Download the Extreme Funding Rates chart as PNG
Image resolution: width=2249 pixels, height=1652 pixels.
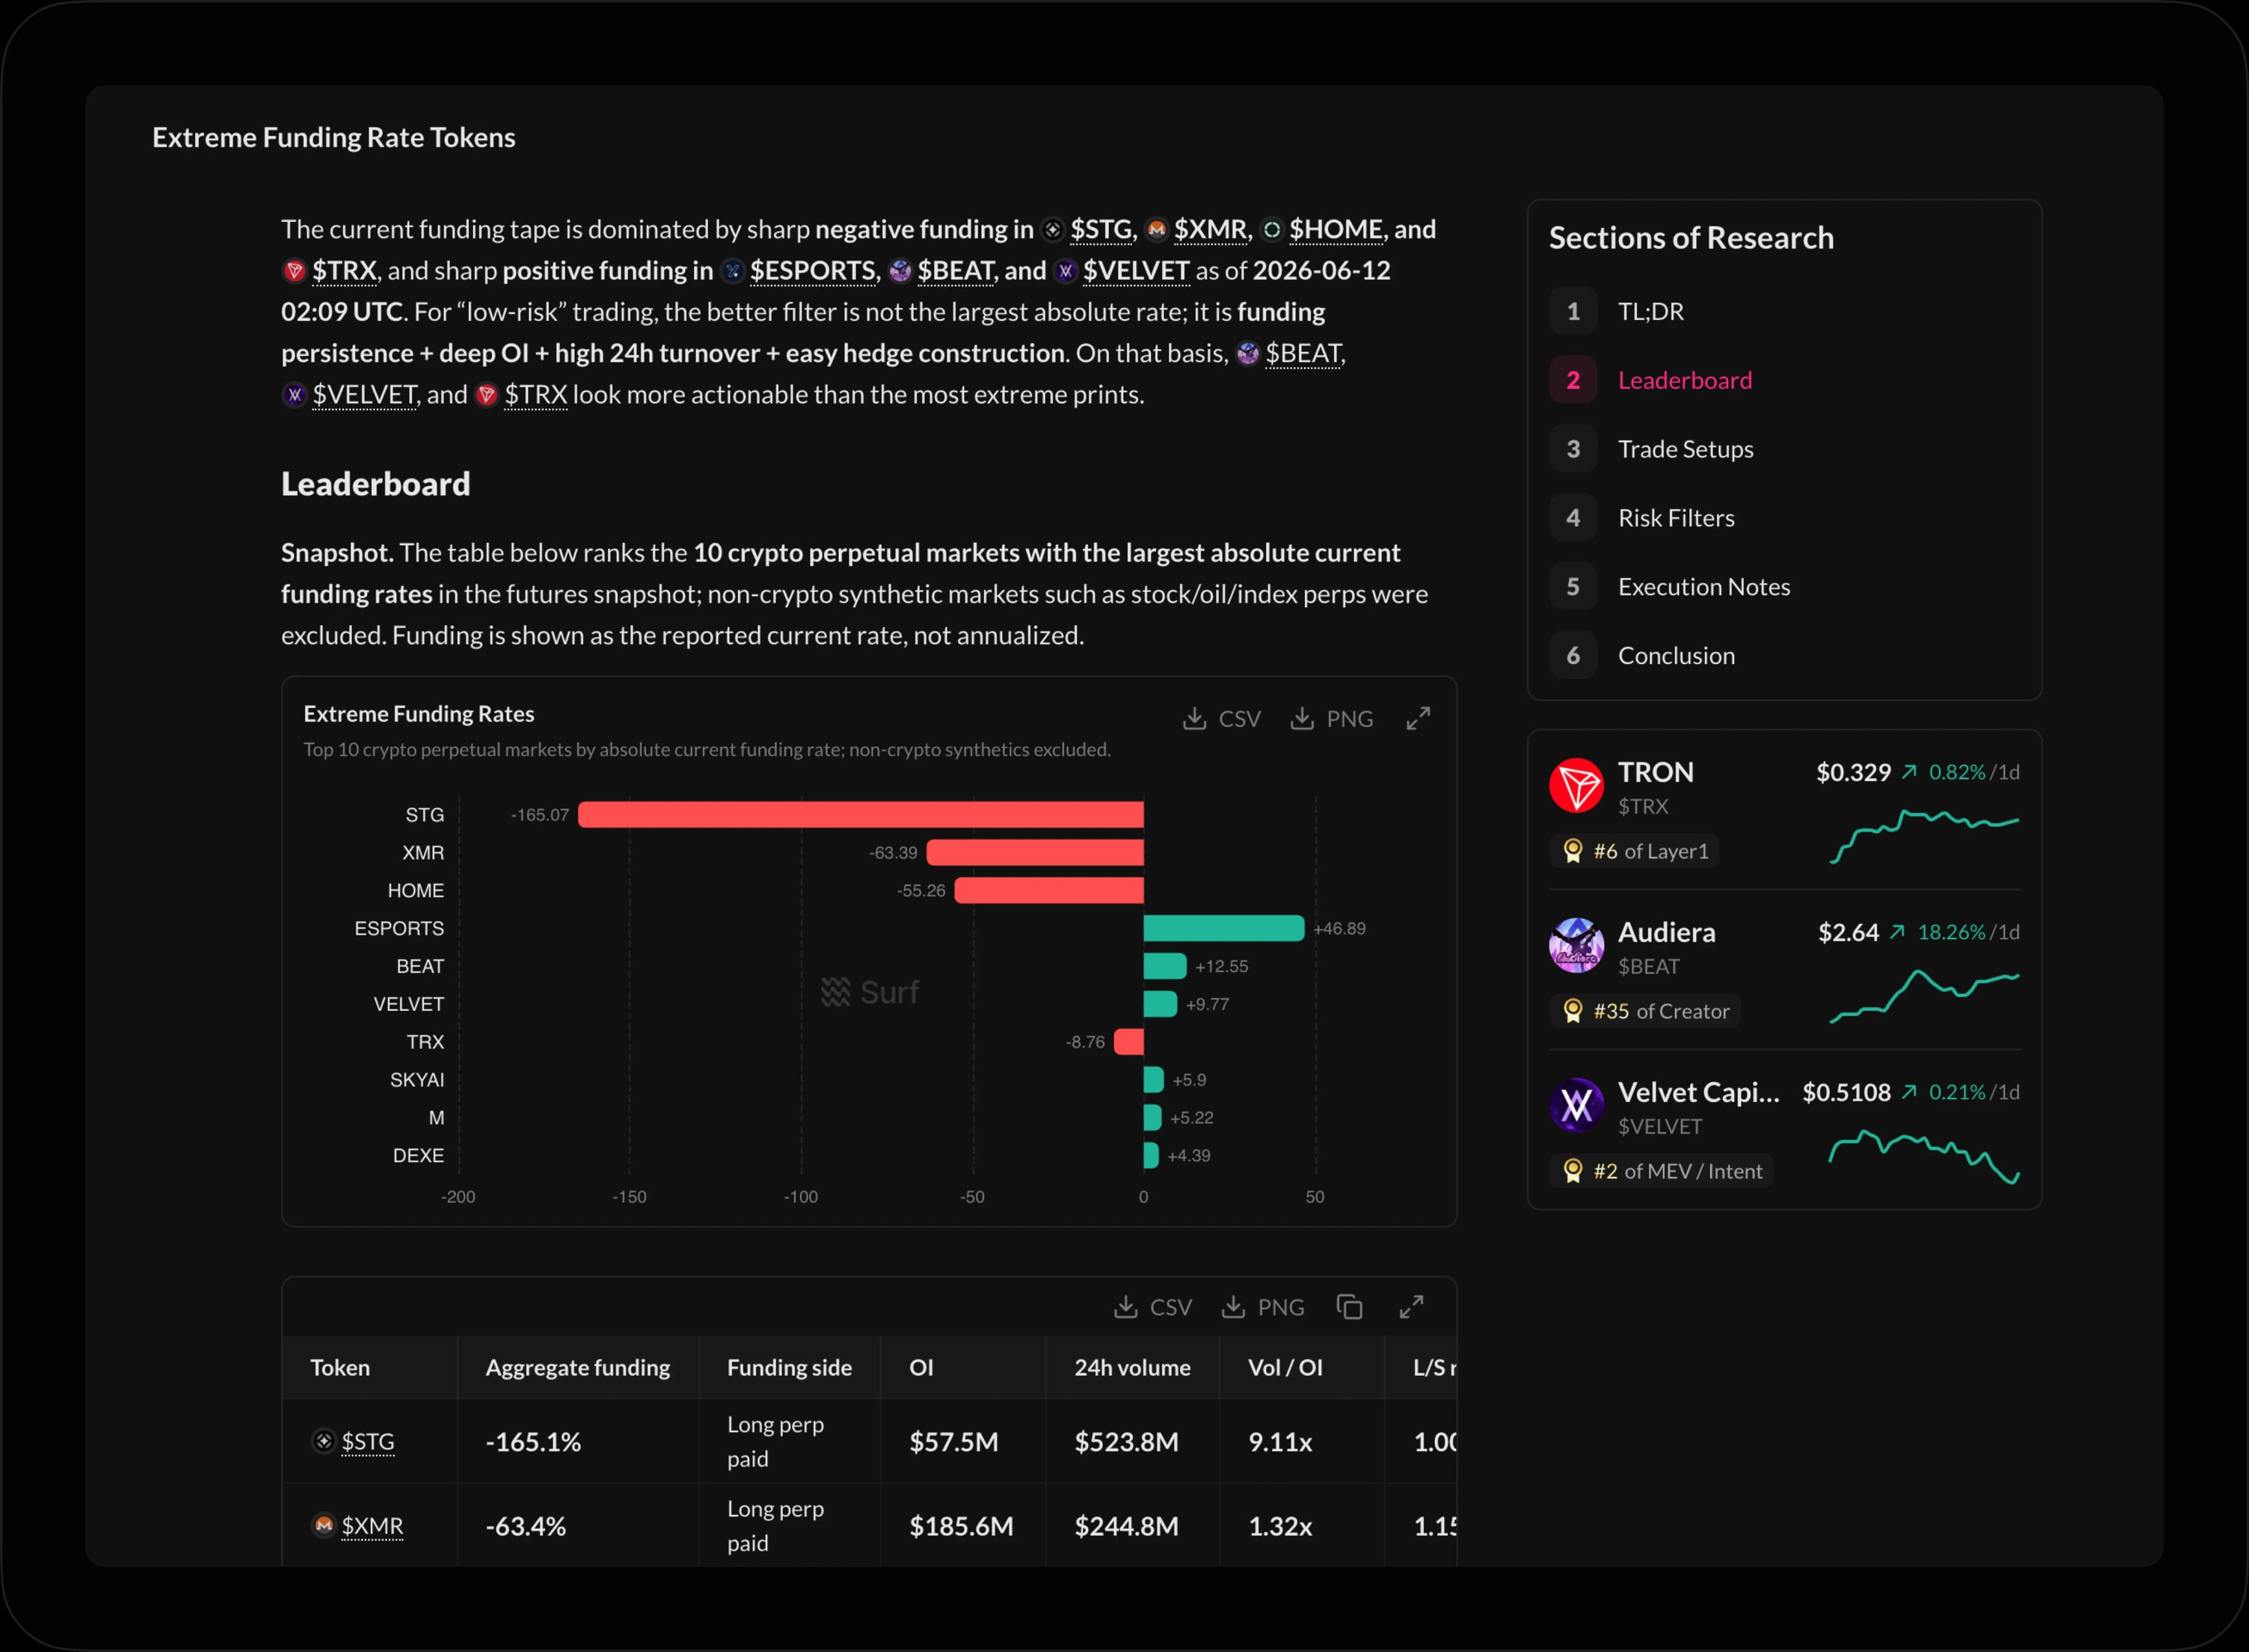coord(1331,719)
